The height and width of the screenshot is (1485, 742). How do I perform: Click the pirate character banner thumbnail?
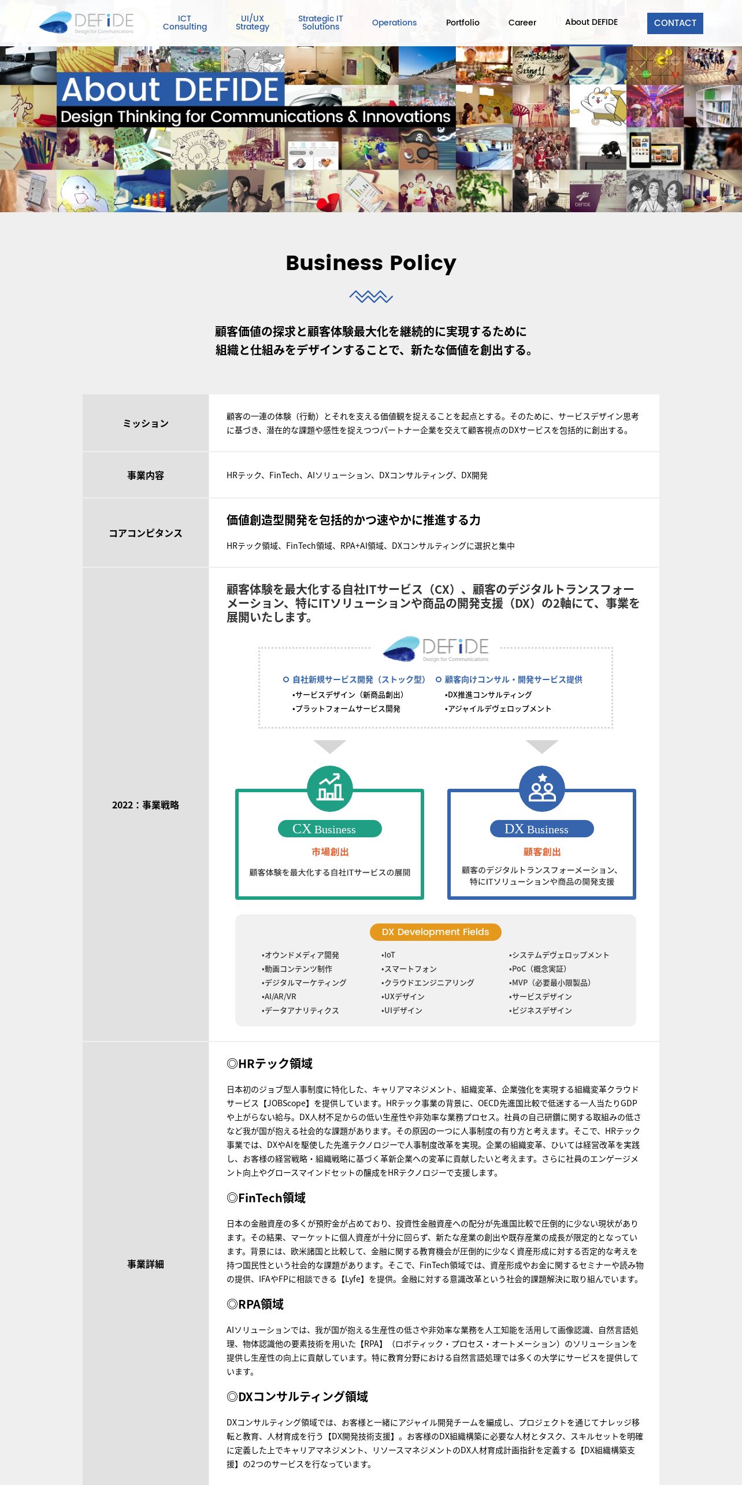click(x=427, y=149)
